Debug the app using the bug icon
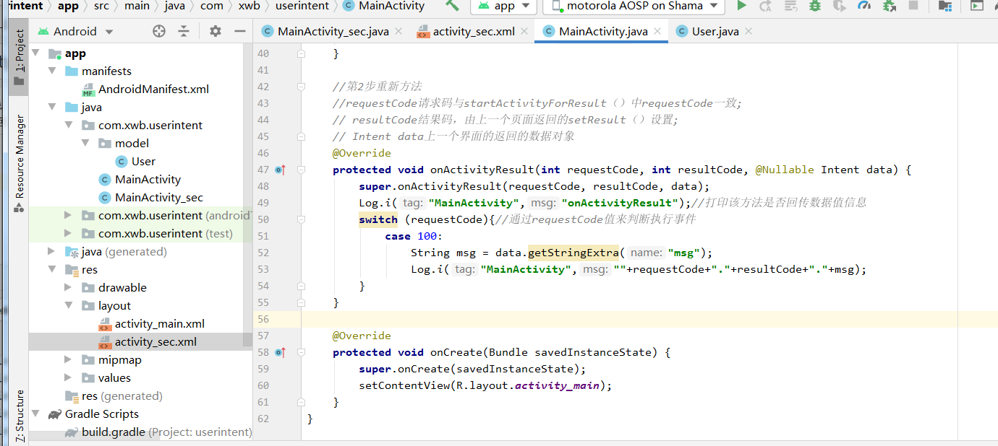 (814, 6)
